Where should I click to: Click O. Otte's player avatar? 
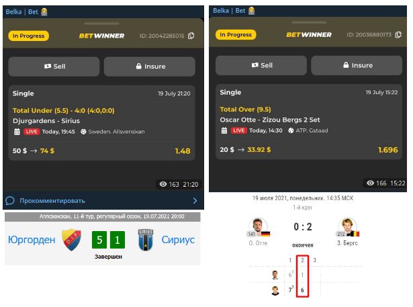(x=258, y=226)
